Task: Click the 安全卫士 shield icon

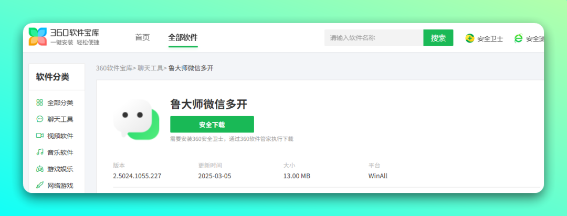Action: point(470,38)
